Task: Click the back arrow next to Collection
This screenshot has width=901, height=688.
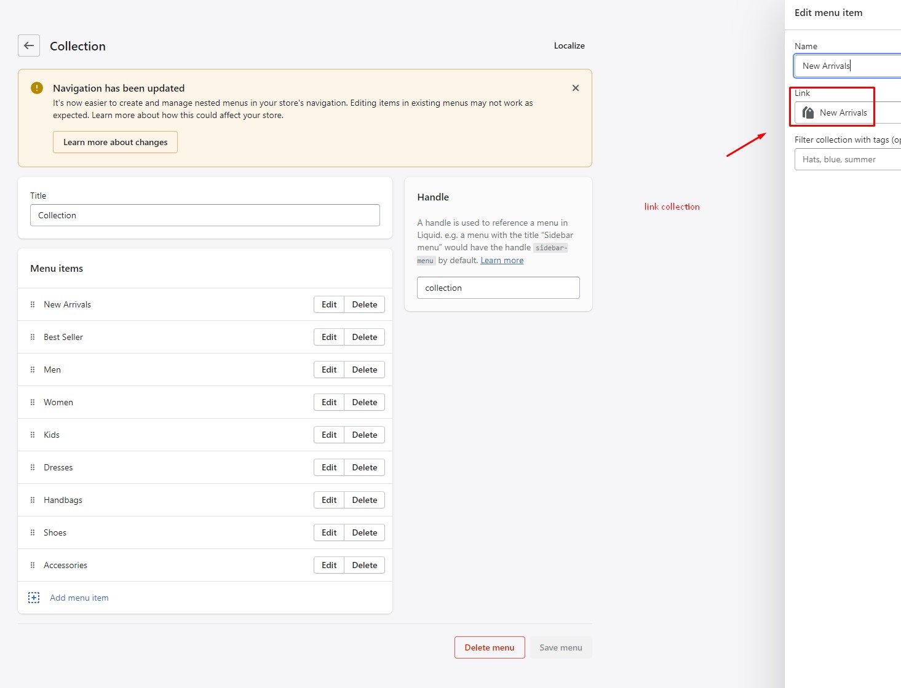Action: tap(29, 45)
